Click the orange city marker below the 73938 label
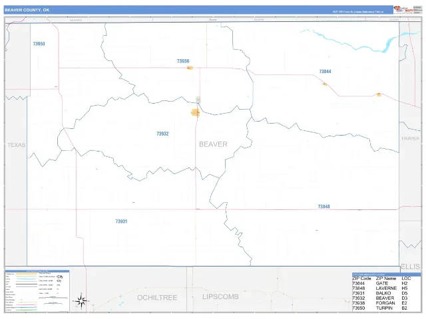 pyautogui.click(x=190, y=68)
